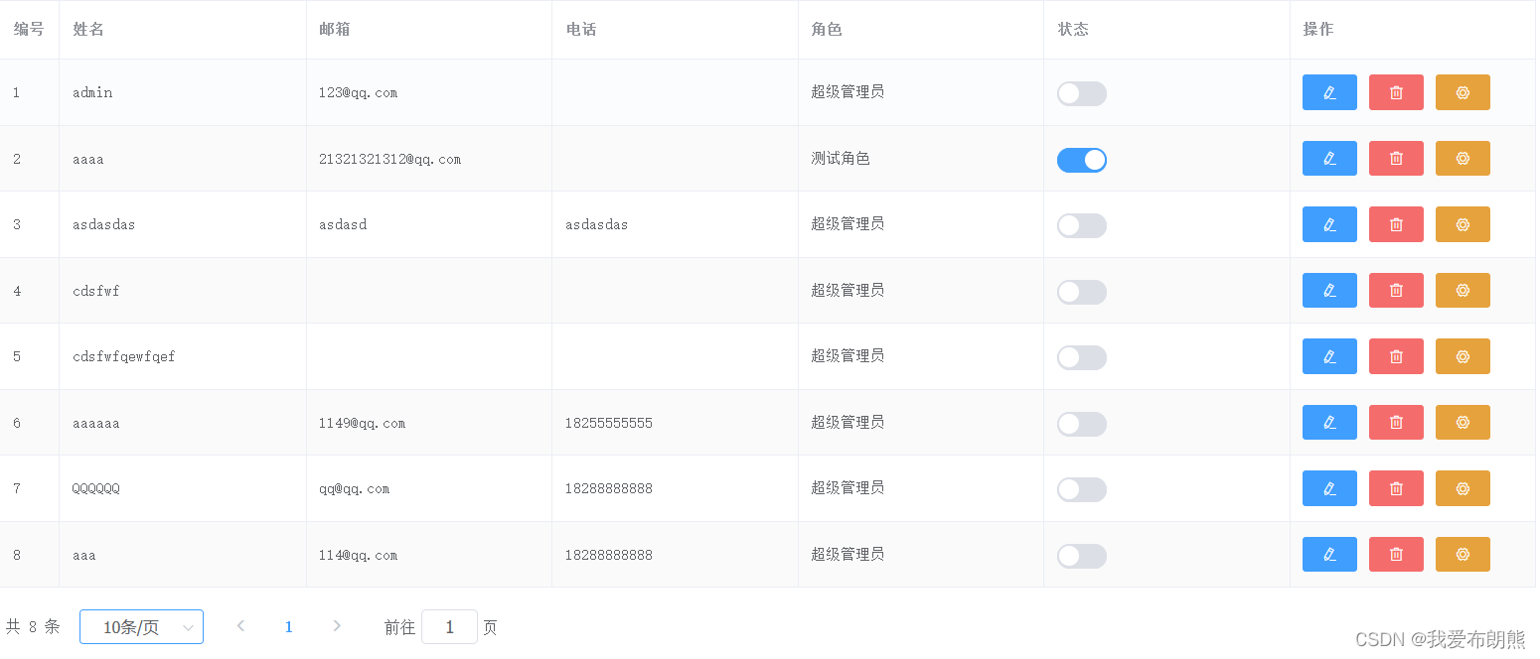Delete user aaa in row 8

(x=1396, y=554)
